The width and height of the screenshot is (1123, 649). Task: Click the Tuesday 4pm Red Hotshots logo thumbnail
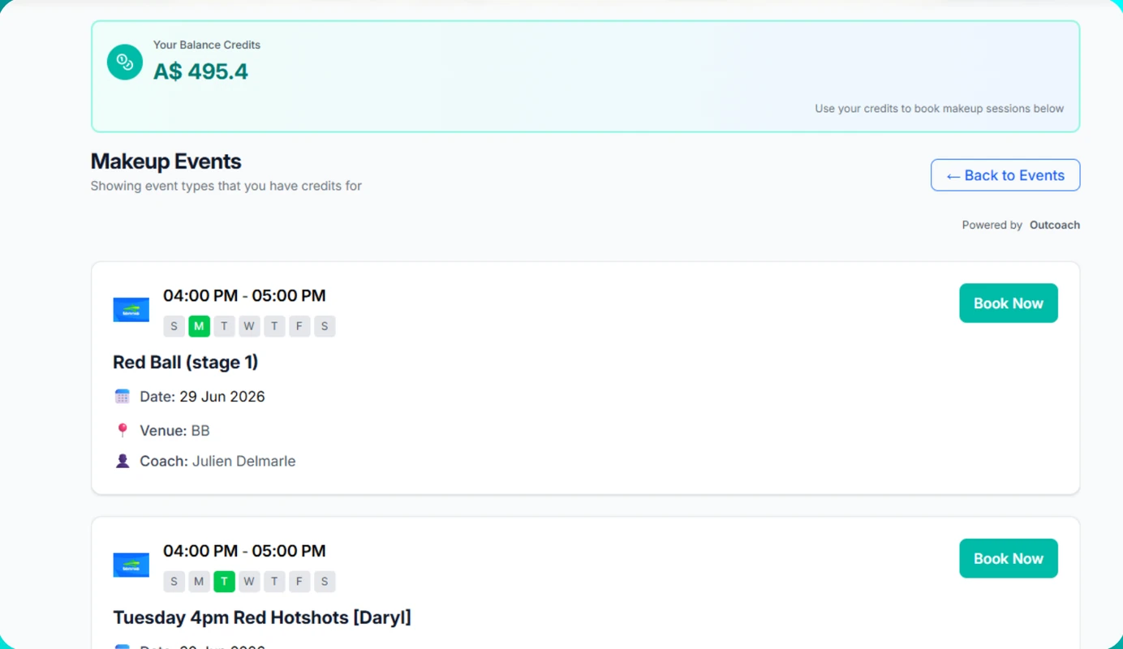click(131, 565)
